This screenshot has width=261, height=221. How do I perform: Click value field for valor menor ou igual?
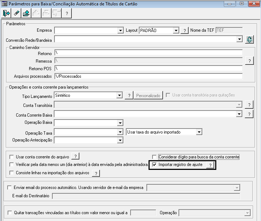[x=143, y=213]
